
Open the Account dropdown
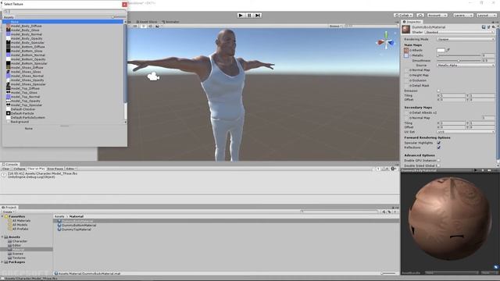tap(437, 16)
